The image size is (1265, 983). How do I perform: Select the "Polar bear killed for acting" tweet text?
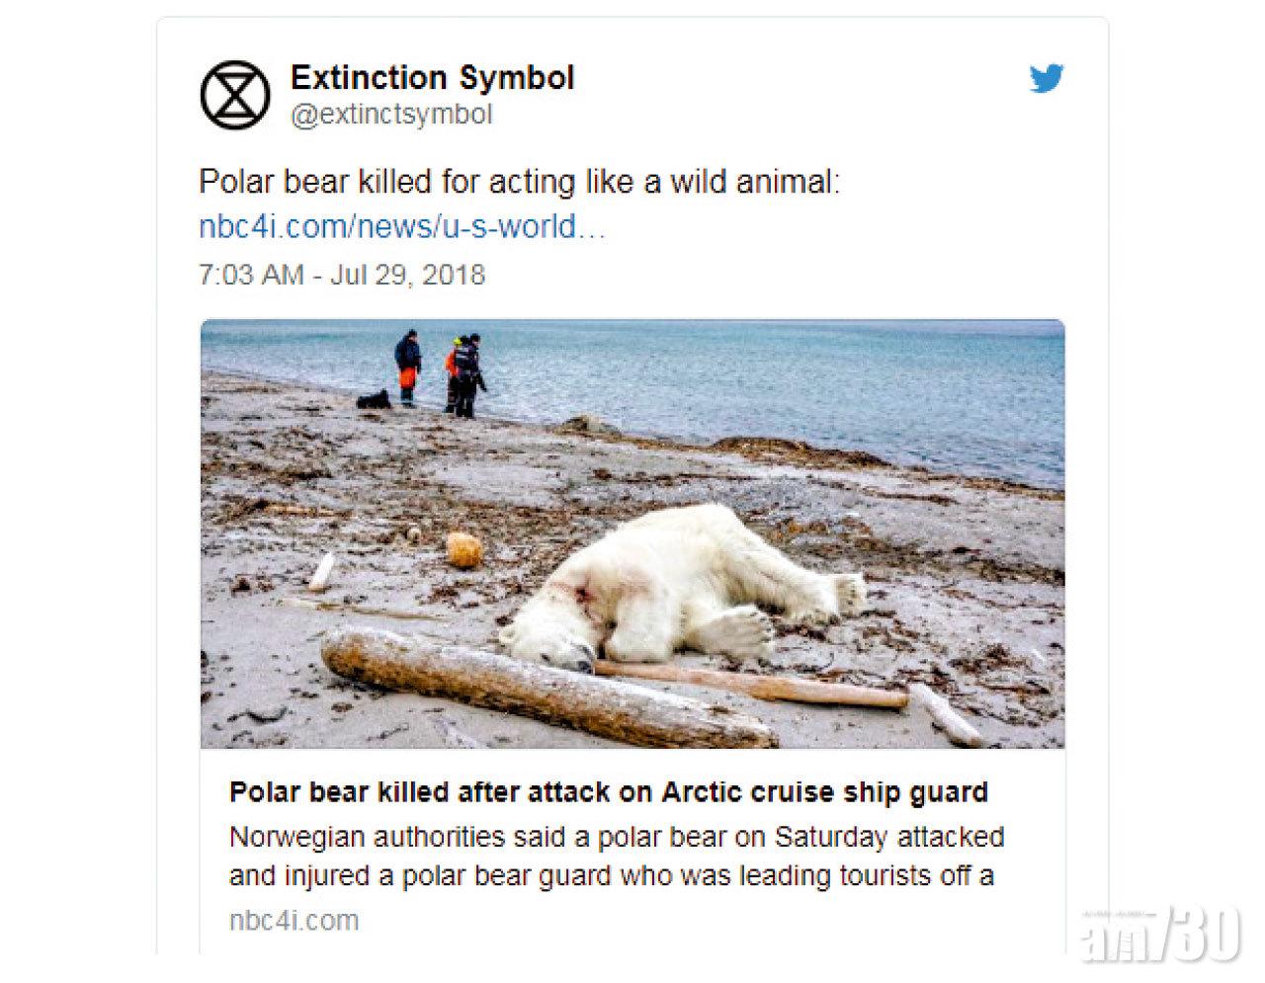click(x=519, y=182)
